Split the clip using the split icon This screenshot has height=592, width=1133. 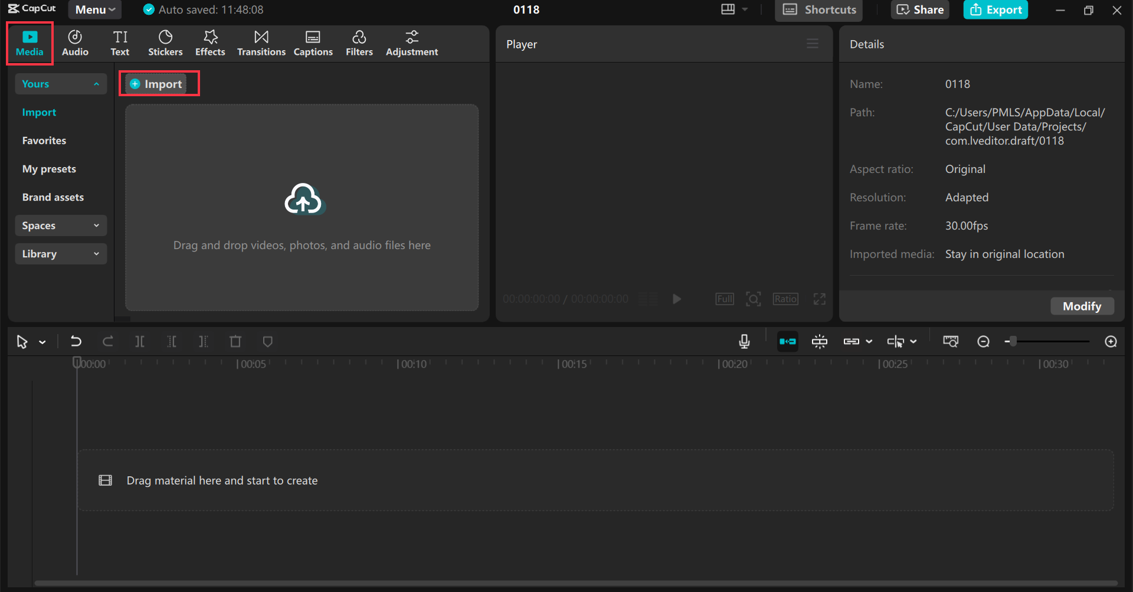point(140,341)
